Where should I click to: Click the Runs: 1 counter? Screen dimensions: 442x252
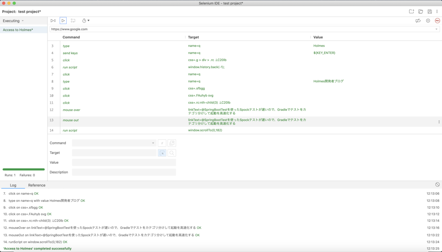tap(10, 175)
